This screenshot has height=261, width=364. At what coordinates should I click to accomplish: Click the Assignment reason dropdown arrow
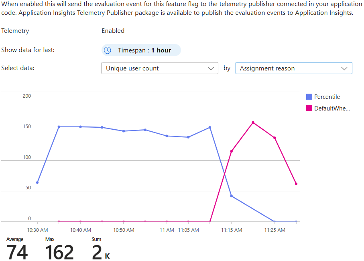[x=344, y=68]
